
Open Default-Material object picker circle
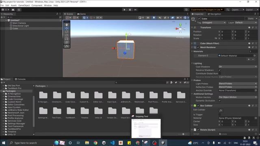pos(255,56)
